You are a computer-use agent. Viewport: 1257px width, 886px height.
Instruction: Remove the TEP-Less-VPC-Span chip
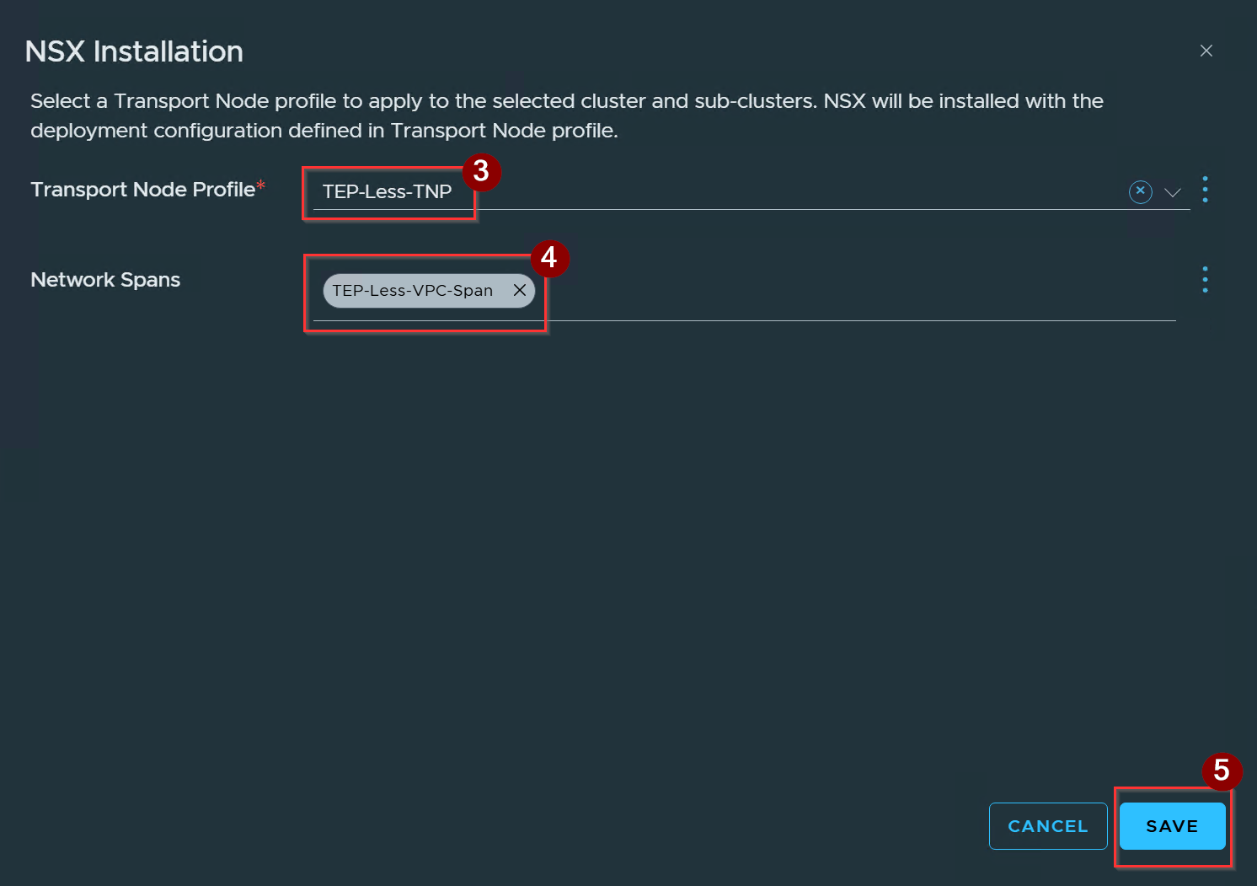pos(520,290)
